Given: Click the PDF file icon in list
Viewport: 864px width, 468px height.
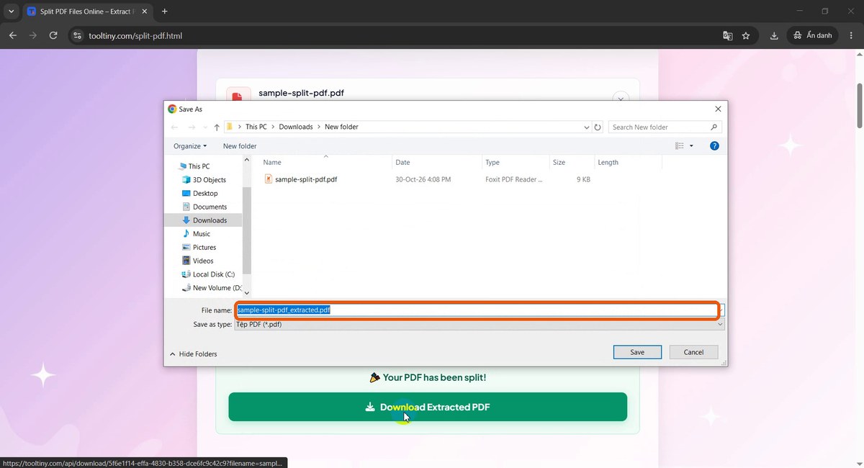Looking at the screenshot, I should pos(269,179).
